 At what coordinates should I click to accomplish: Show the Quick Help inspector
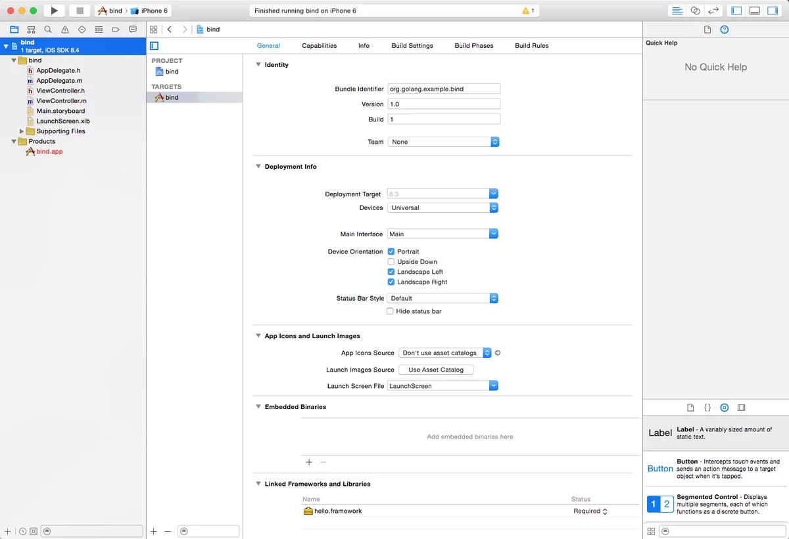(x=725, y=30)
